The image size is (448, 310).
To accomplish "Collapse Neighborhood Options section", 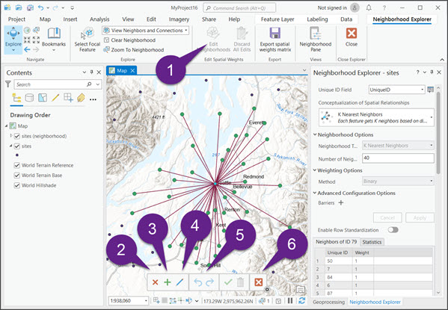I will tap(315, 134).
